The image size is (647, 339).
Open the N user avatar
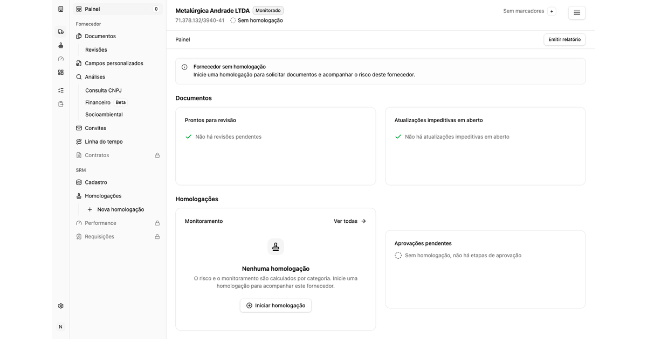coord(60,327)
